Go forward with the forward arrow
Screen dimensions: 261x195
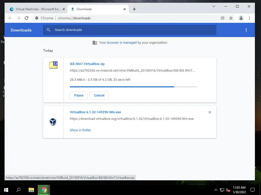pos(18,18)
